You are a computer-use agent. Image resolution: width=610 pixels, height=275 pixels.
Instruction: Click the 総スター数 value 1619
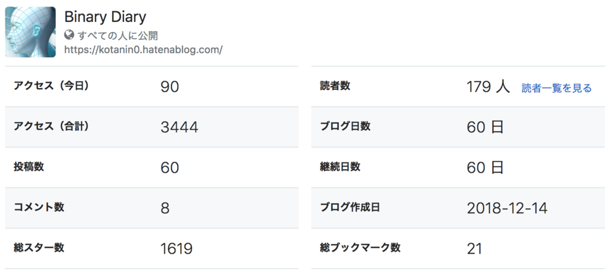click(176, 249)
